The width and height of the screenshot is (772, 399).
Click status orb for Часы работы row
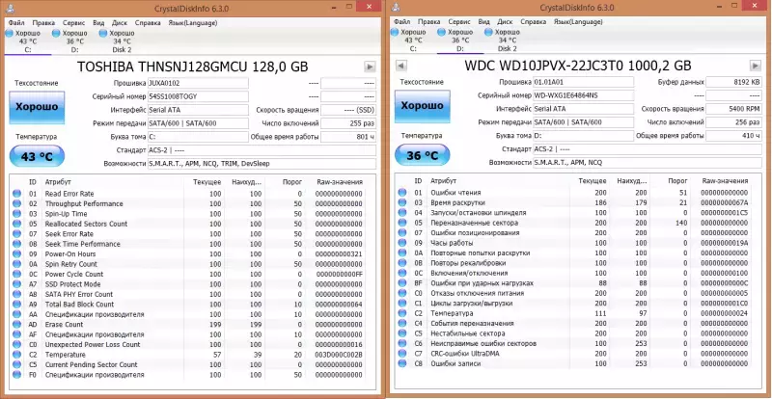tap(402, 243)
